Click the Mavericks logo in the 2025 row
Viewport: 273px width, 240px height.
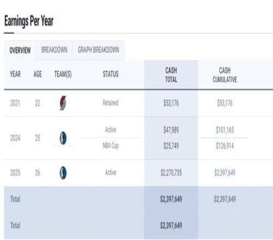tap(63, 173)
